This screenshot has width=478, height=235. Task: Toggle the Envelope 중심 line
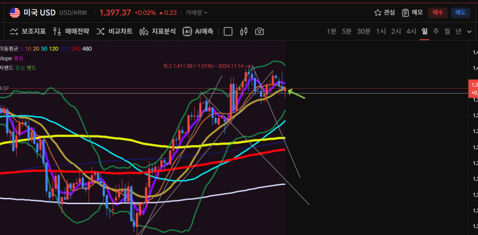point(19,58)
